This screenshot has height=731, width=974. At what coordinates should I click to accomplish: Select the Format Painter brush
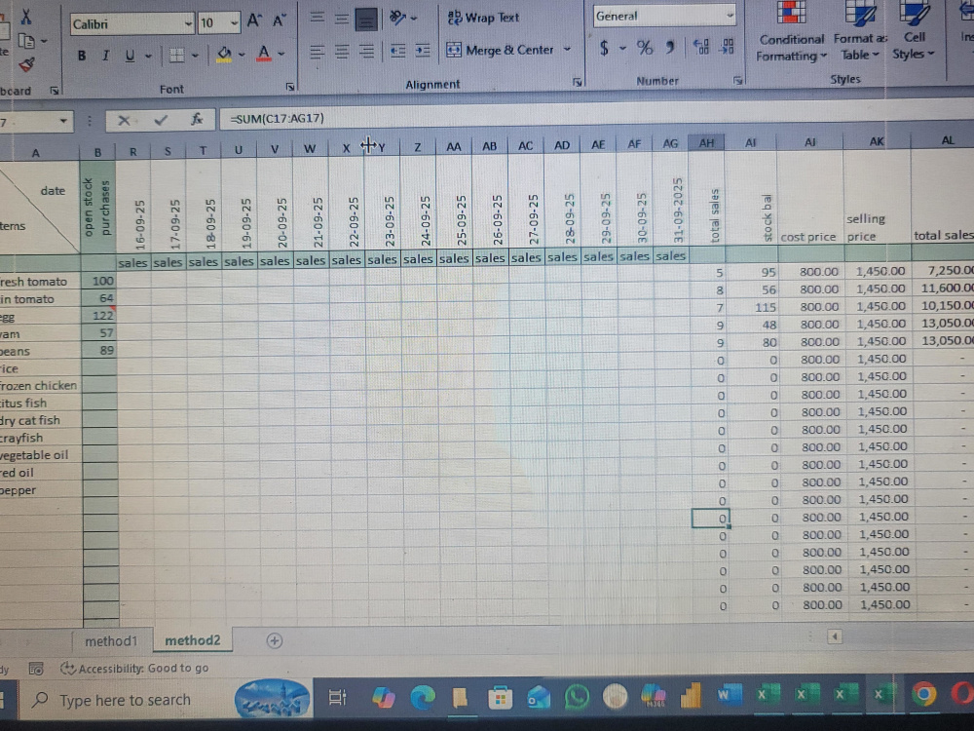click(x=26, y=64)
